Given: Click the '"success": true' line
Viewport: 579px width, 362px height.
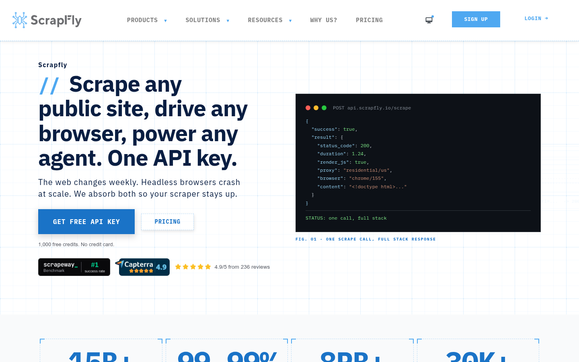Looking at the screenshot, I should tap(335, 129).
